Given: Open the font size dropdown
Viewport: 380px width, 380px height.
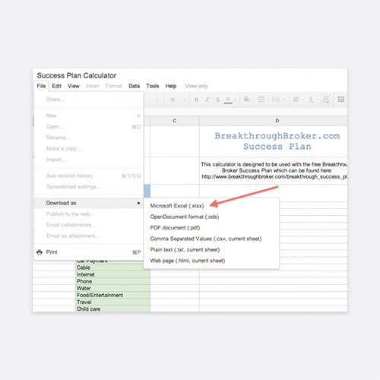Looking at the screenshot, I should pyautogui.click(x=177, y=100).
